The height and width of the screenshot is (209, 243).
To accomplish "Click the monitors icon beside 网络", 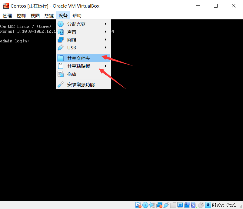I will click(61, 40).
